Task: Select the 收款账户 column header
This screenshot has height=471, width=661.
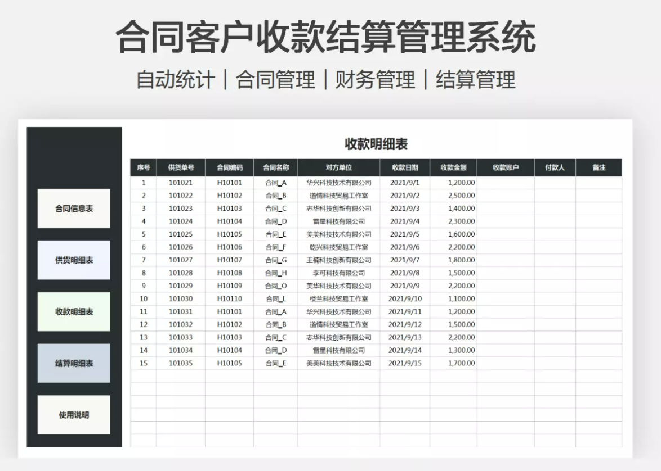Action: [x=506, y=167]
